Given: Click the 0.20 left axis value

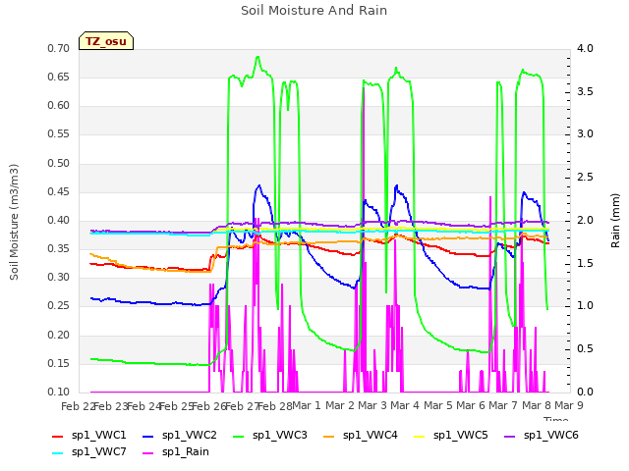Looking at the screenshot, I should point(59,336).
